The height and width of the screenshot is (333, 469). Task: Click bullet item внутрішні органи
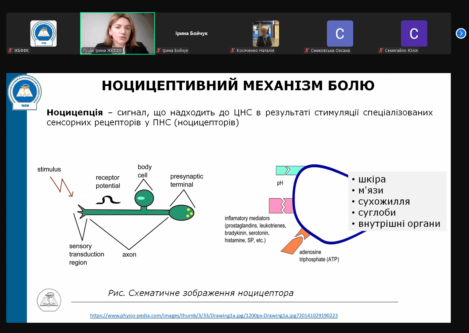pyautogui.click(x=399, y=224)
